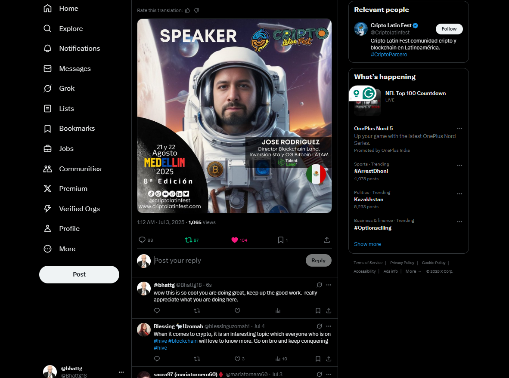
Task: Open more options on sacra97's reply
Action: [x=329, y=375]
